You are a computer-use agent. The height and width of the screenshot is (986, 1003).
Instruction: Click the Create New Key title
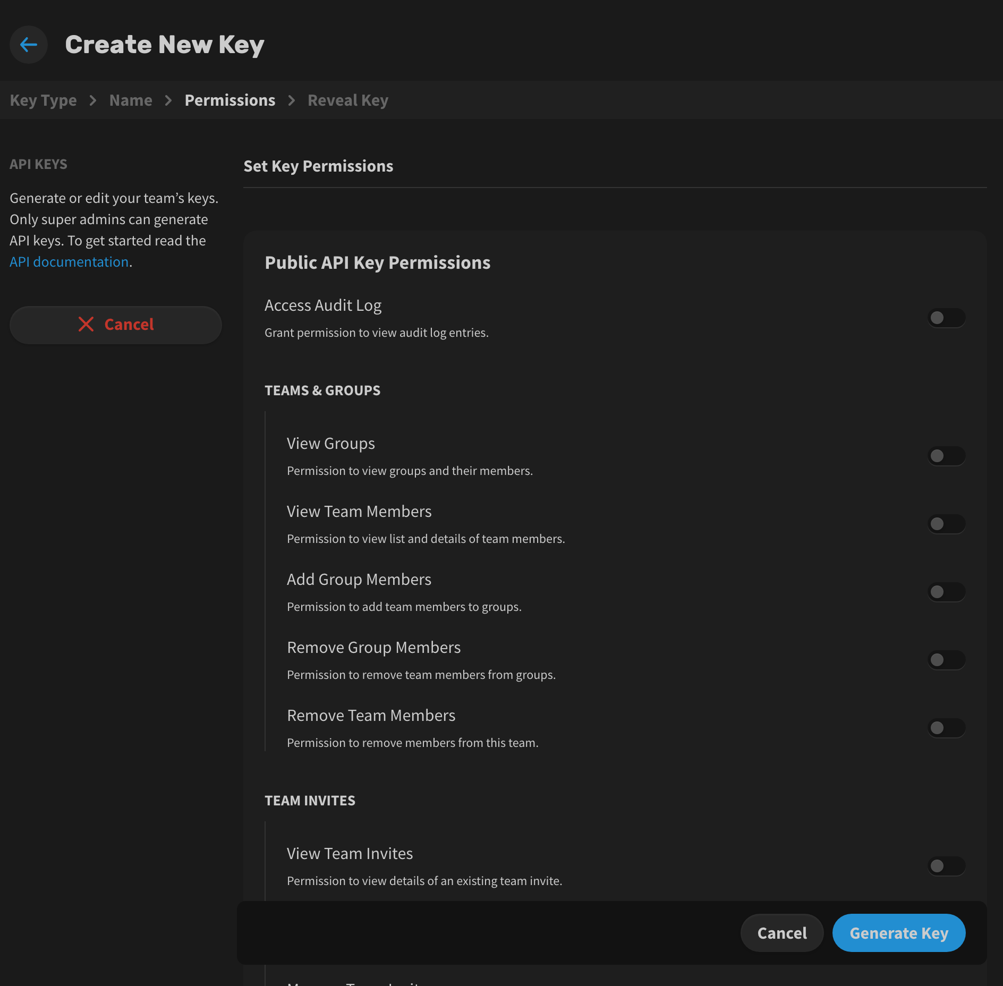(165, 45)
